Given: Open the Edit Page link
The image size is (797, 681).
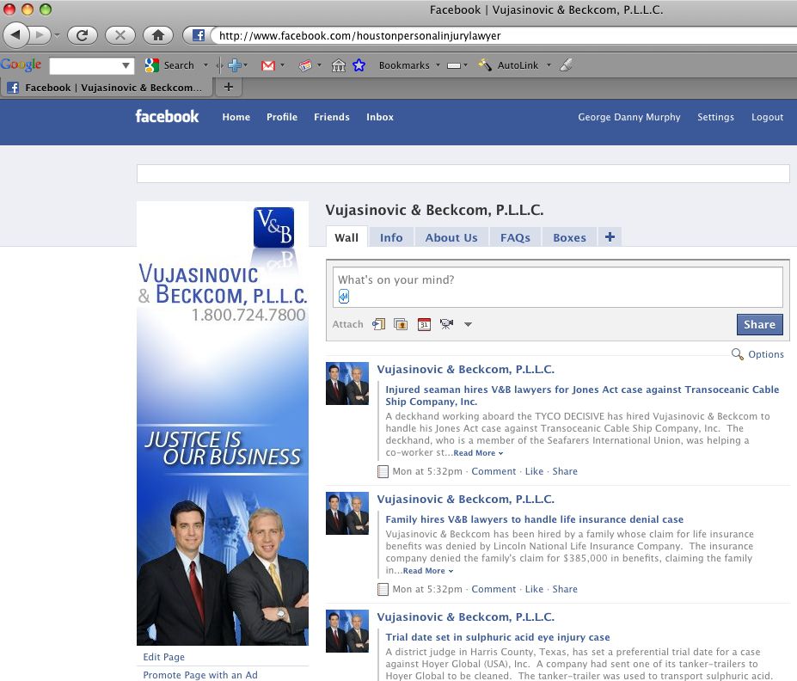Looking at the screenshot, I should [x=163, y=657].
